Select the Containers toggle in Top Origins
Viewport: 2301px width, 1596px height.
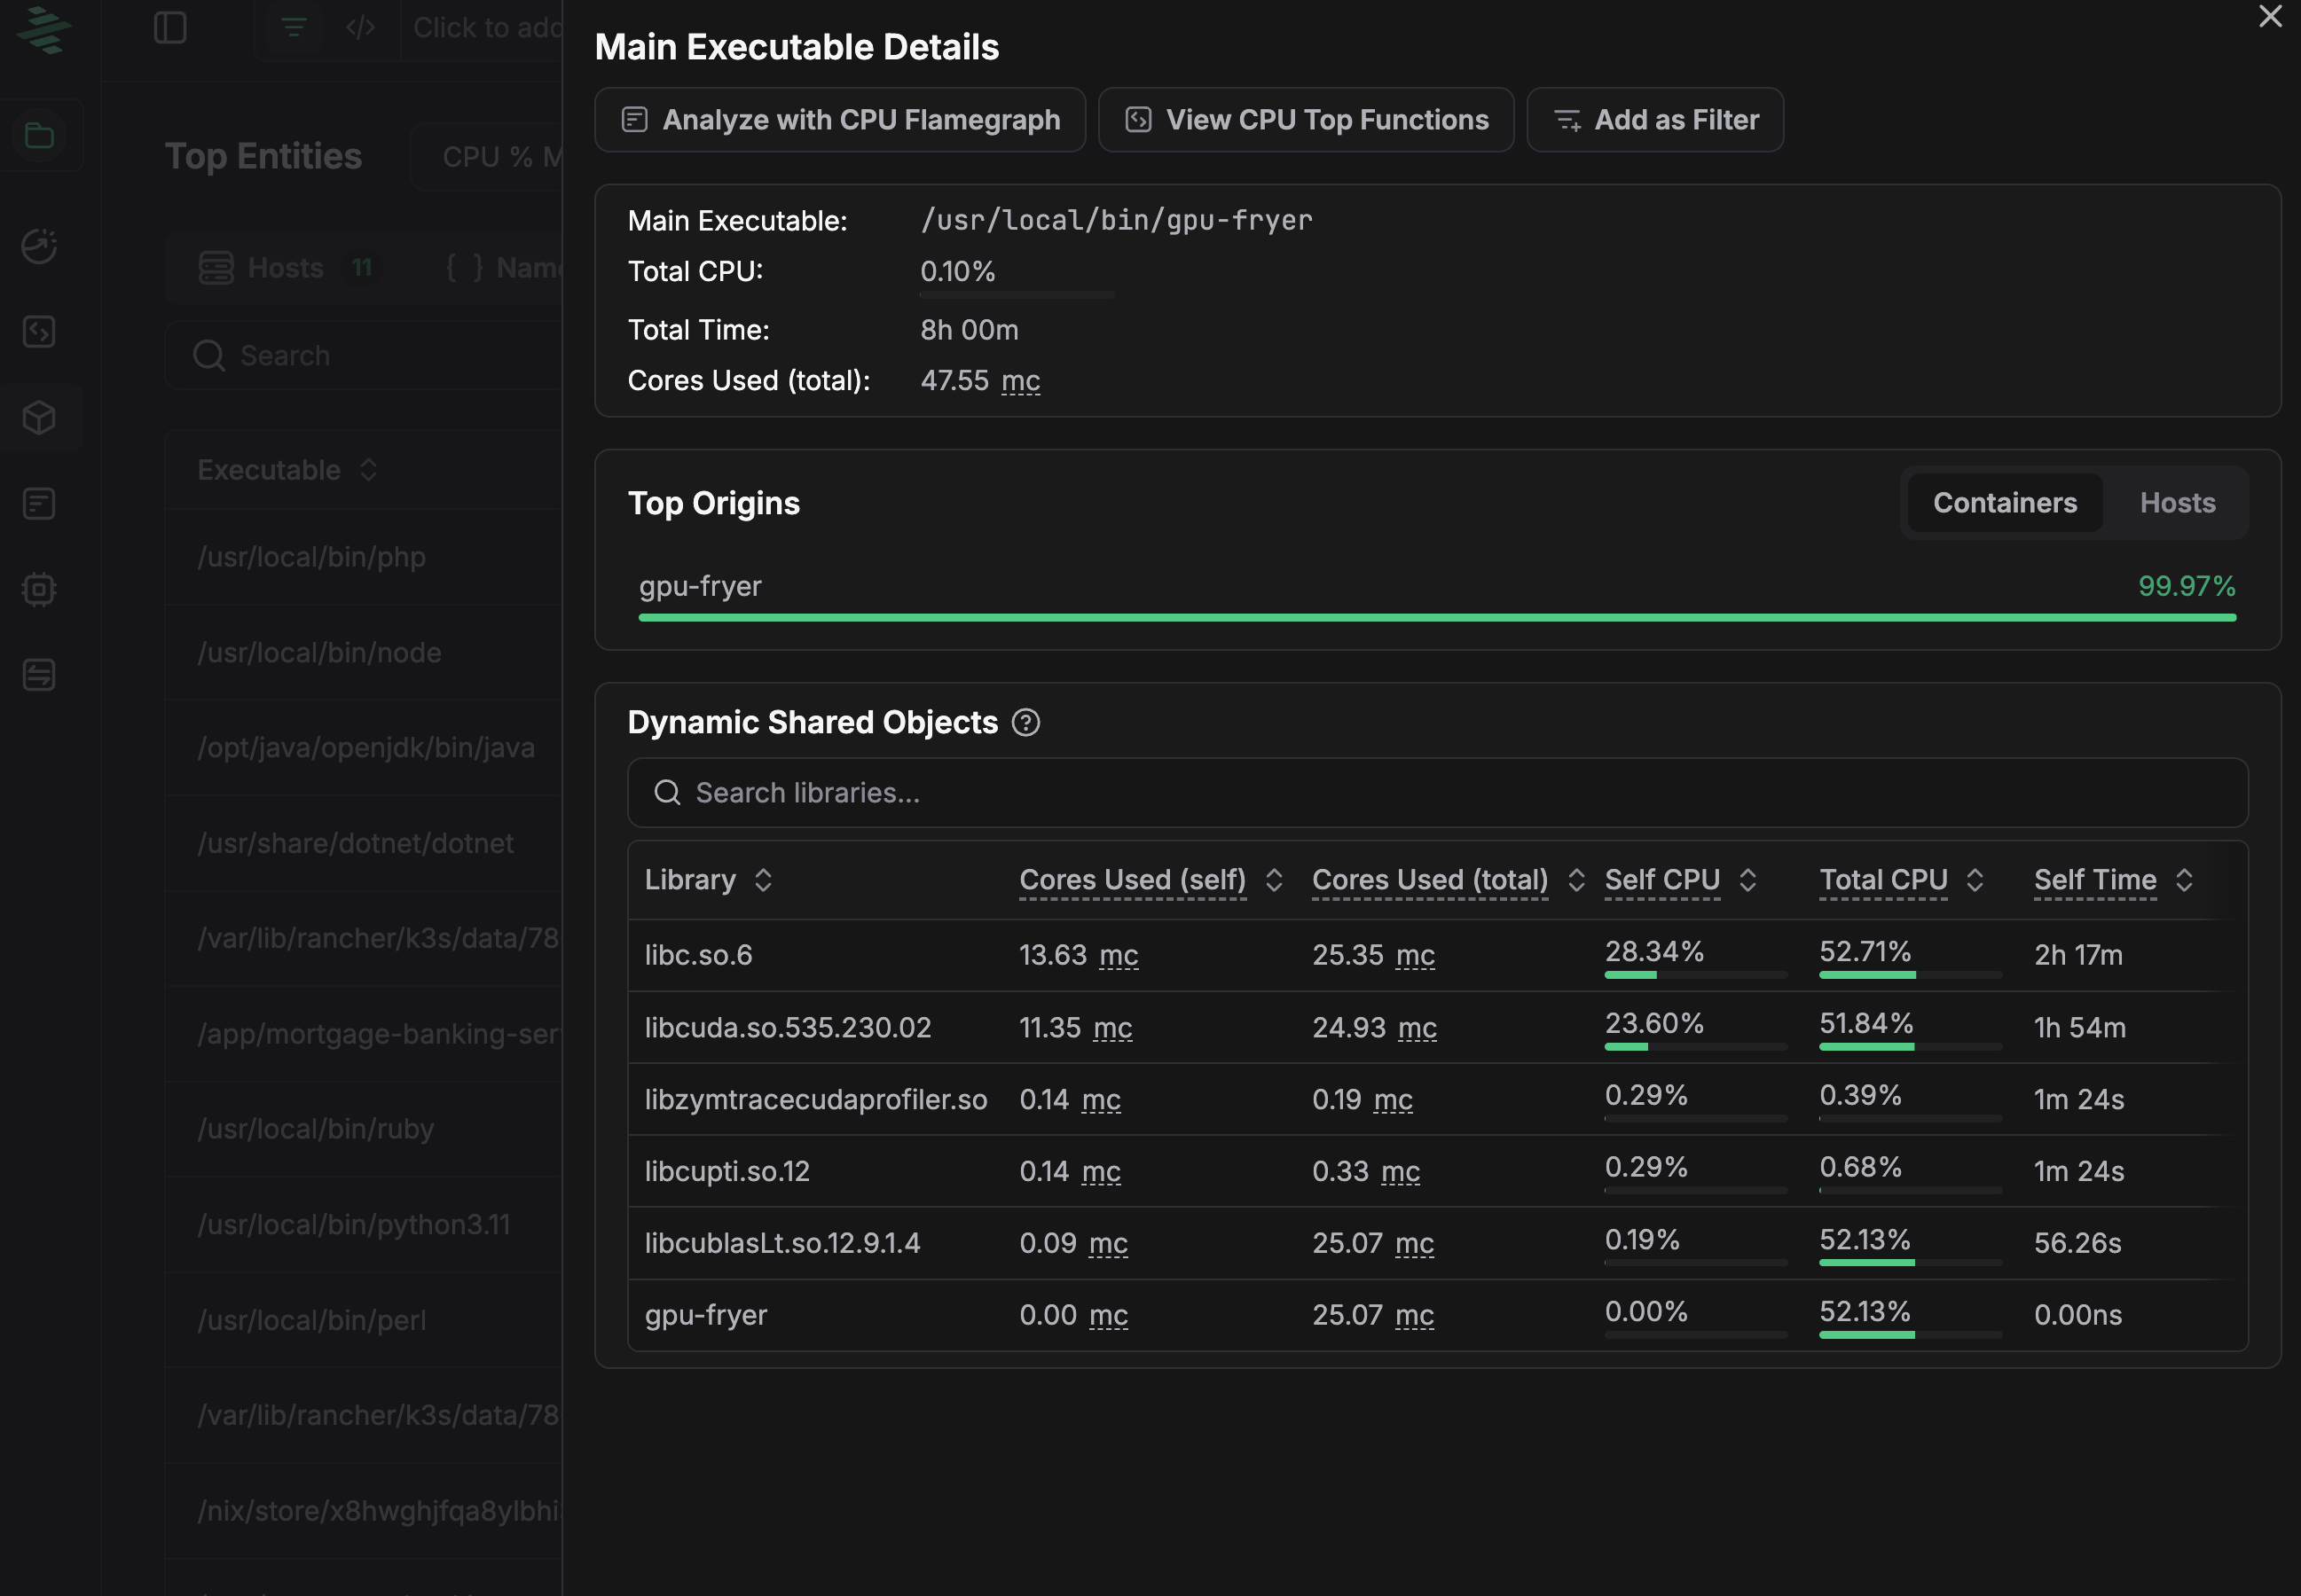pos(2004,502)
